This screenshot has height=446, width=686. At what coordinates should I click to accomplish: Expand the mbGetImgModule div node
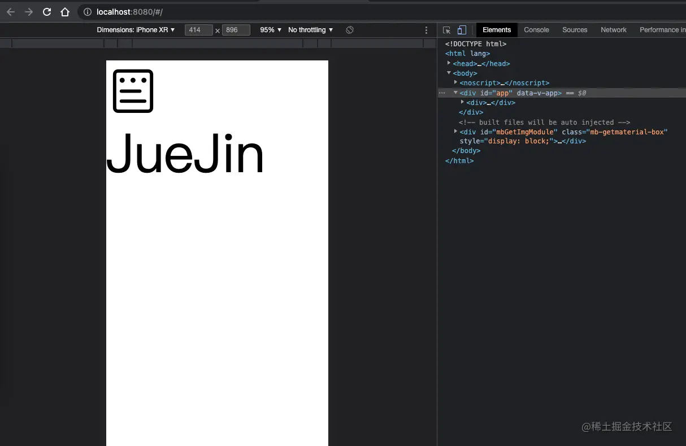tap(456, 132)
